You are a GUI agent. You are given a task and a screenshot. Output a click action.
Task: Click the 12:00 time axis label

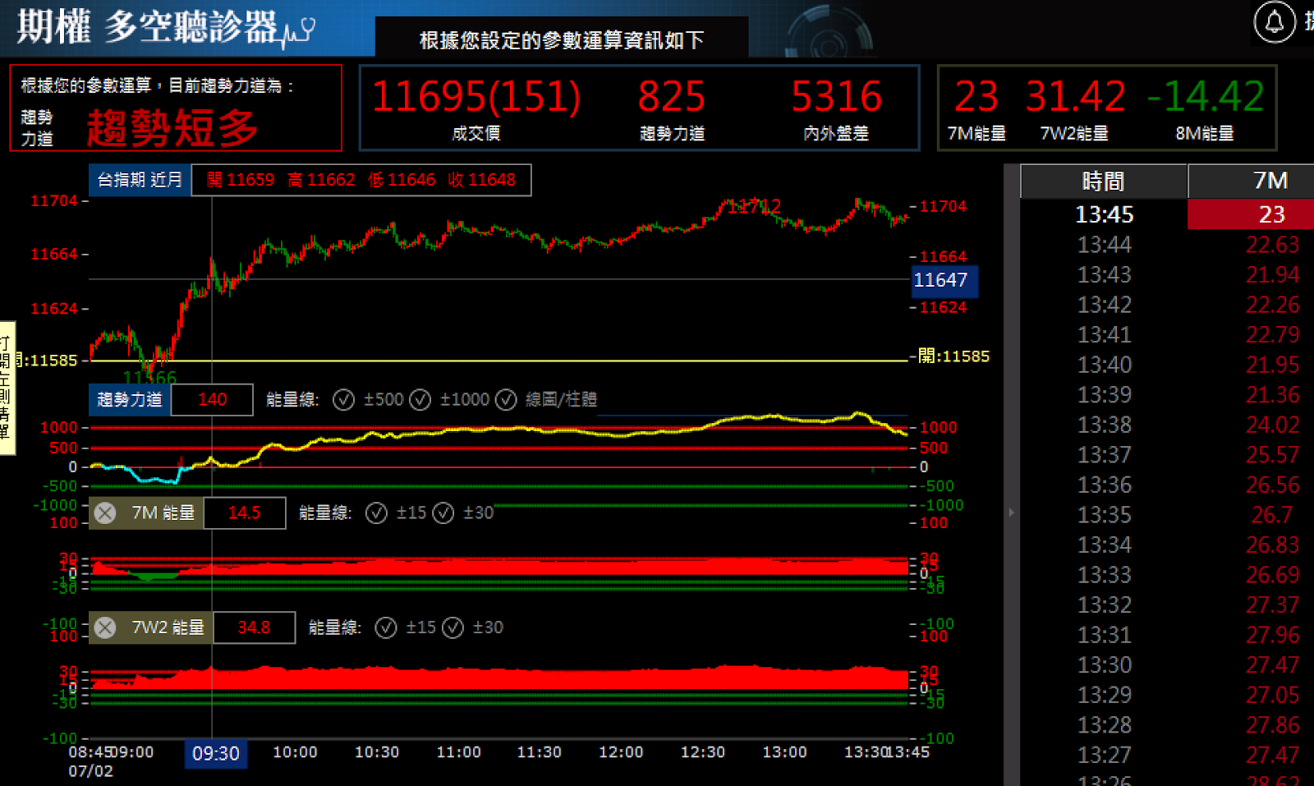(621, 752)
